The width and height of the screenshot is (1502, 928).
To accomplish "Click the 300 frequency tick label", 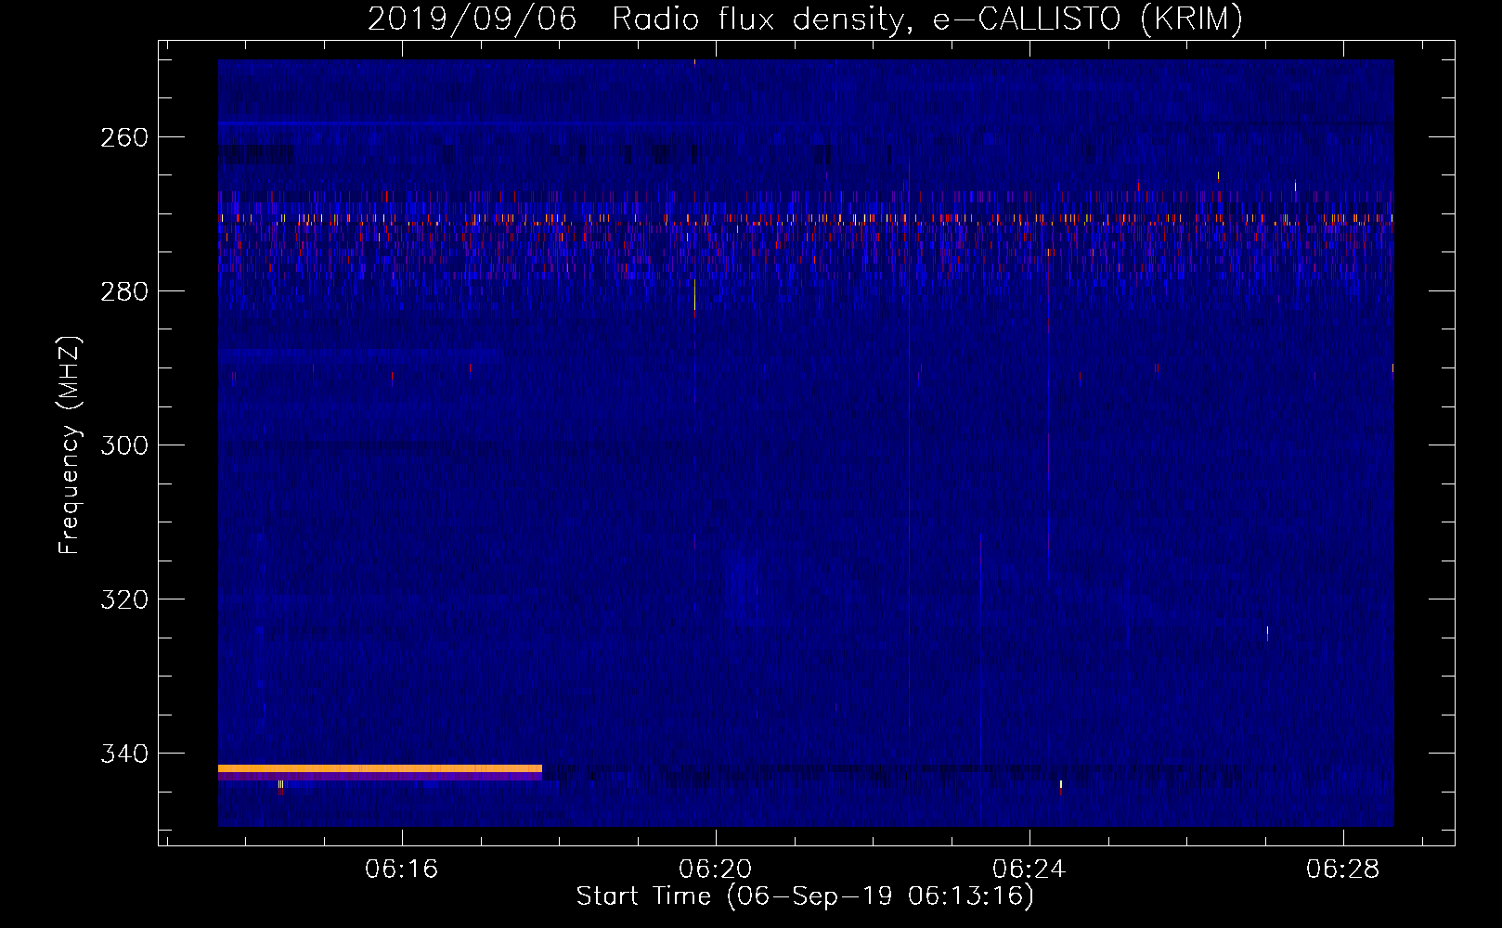I will tap(123, 445).
